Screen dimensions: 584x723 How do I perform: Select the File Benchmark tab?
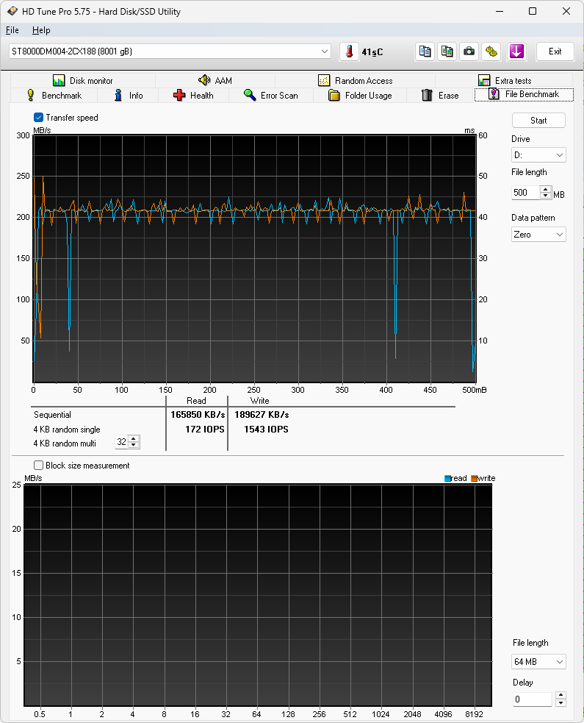pyautogui.click(x=524, y=94)
